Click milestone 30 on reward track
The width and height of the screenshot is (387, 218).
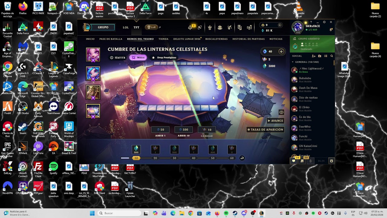(x=174, y=158)
